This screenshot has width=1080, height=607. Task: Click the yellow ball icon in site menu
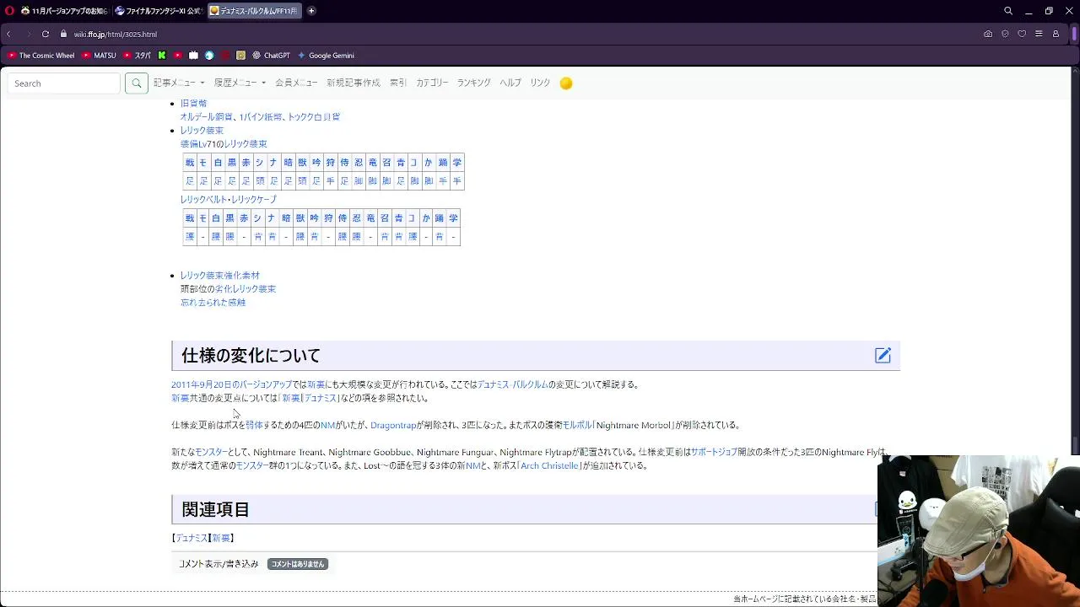(x=566, y=83)
